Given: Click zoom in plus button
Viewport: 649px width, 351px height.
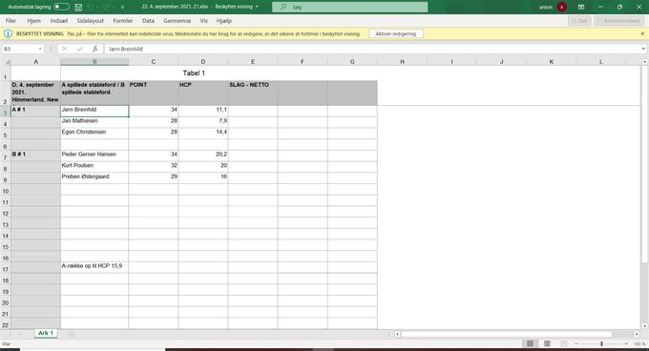Looking at the screenshot, I should [x=626, y=343].
